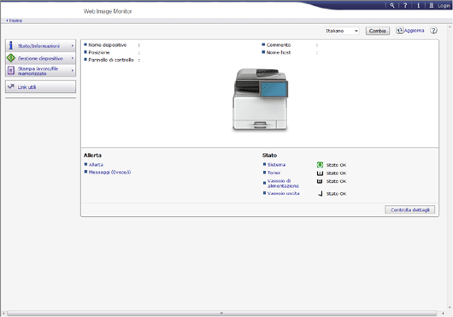Image resolution: width=453 pixels, height=317 pixels.
Task: Expand the Stato/Informazioni submenu arrow
Action: [x=73, y=45]
